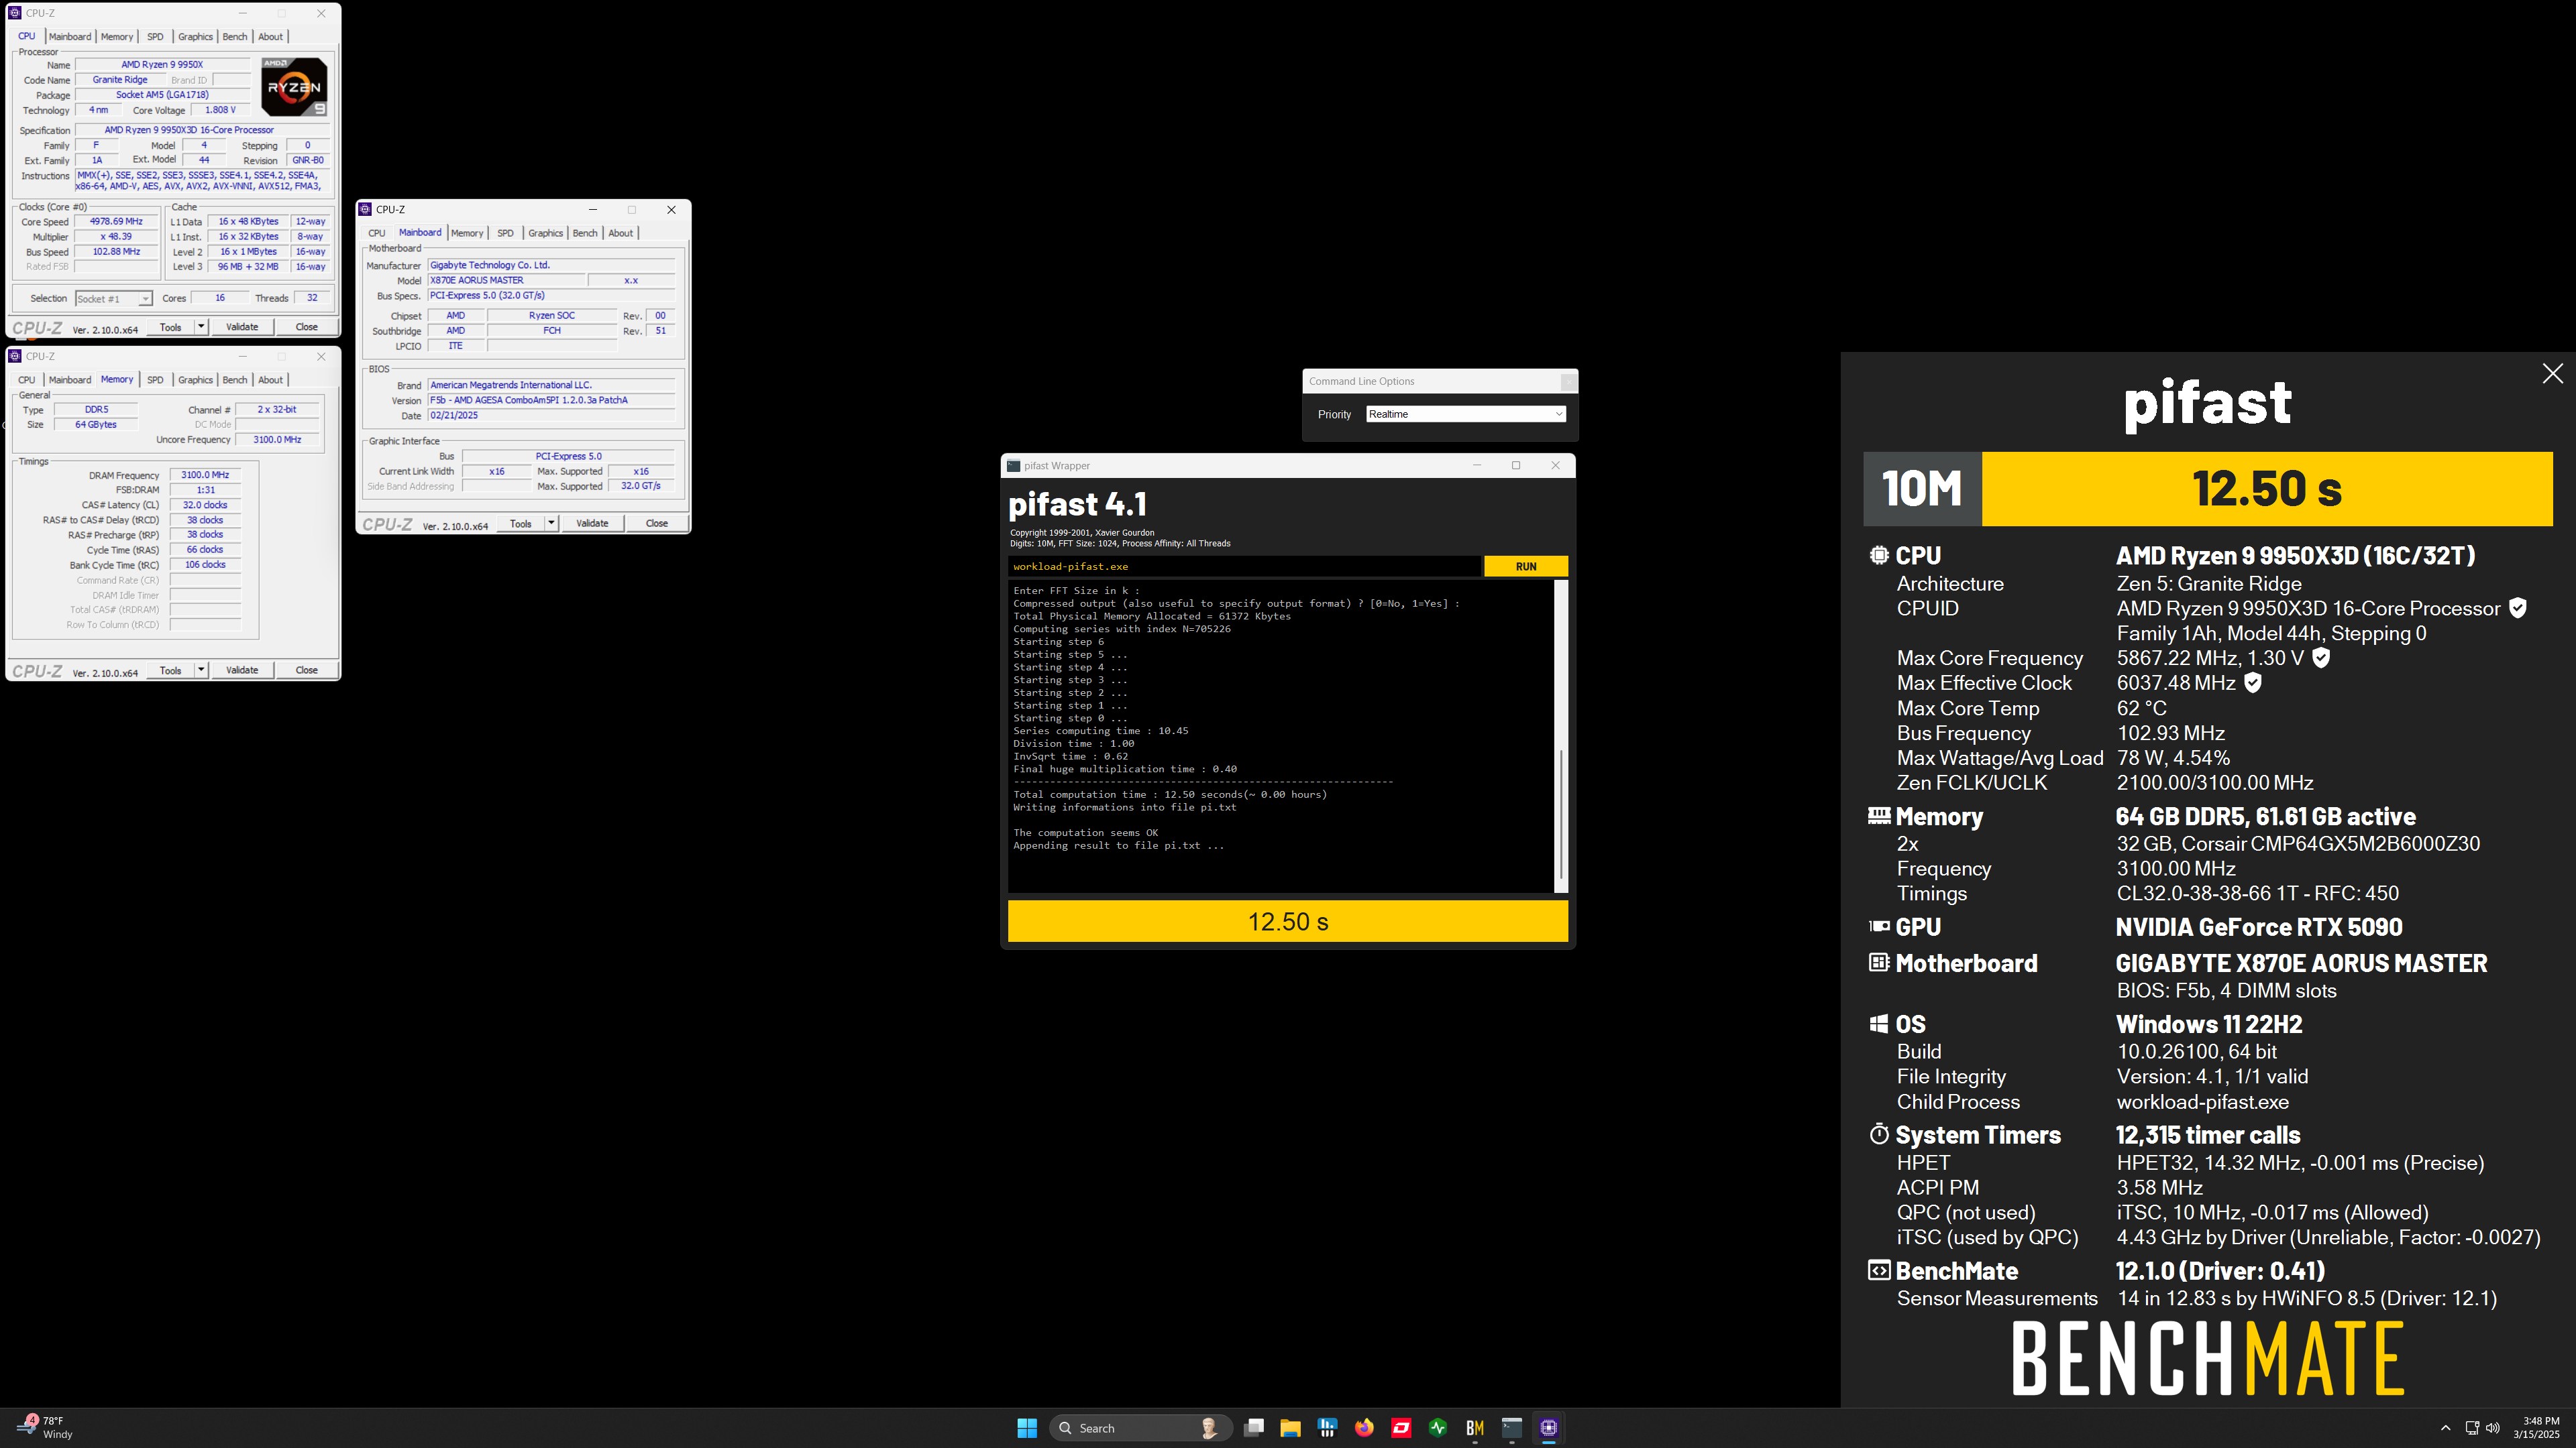Close the BenchMate pifast result panel
This screenshot has height=1448, width=2576.
pyautogui.click(x=2552, y=374)
